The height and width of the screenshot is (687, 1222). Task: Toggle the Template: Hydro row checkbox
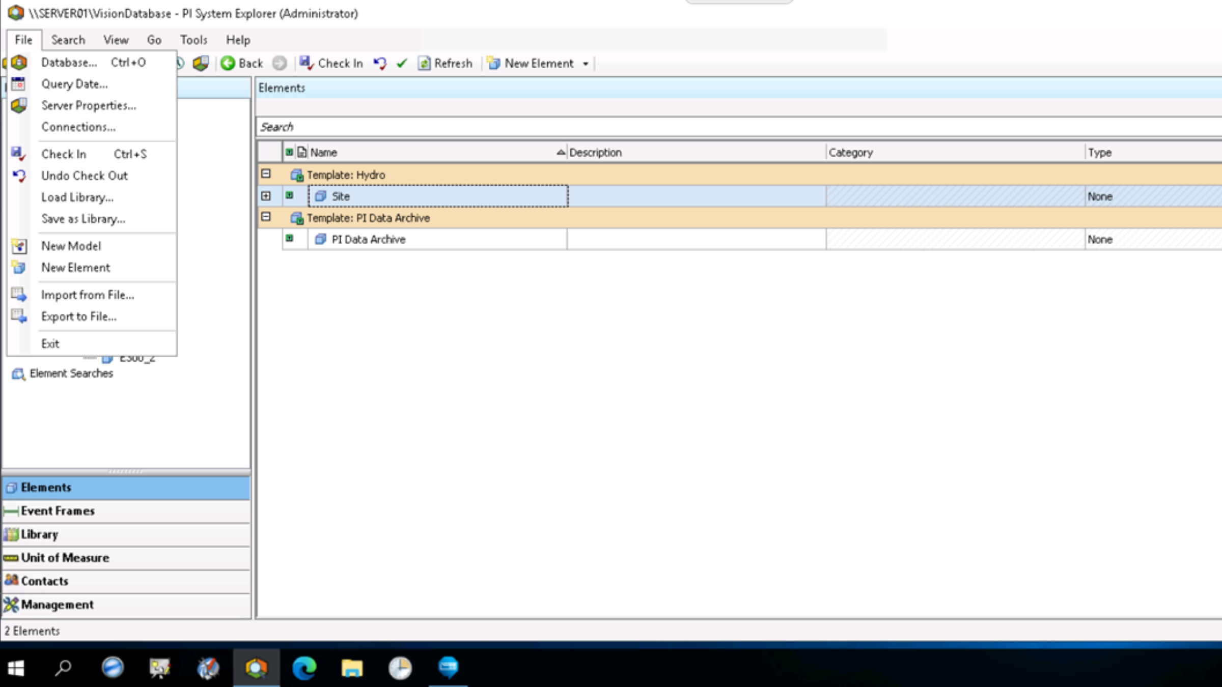pyautogui.click(x=266, y=174)
